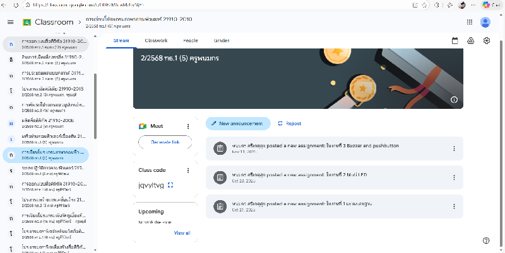Open class settings gear
The width and height of the screenshot is (505, 253).
[487, 41]
